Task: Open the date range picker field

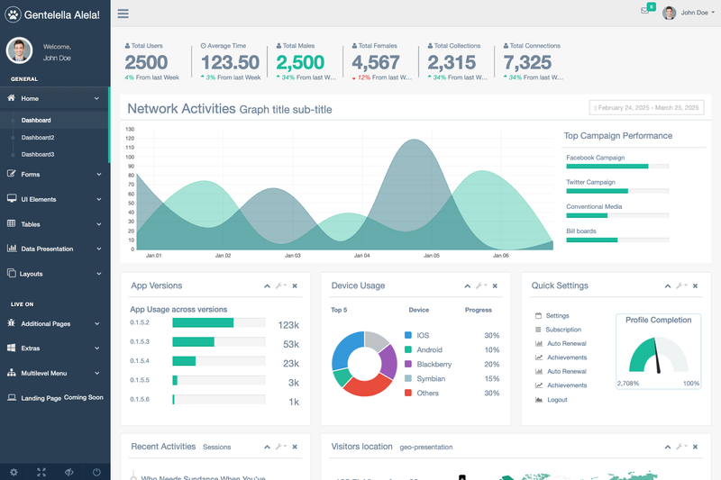Action: pyautogui.click(x=646, y=108)
